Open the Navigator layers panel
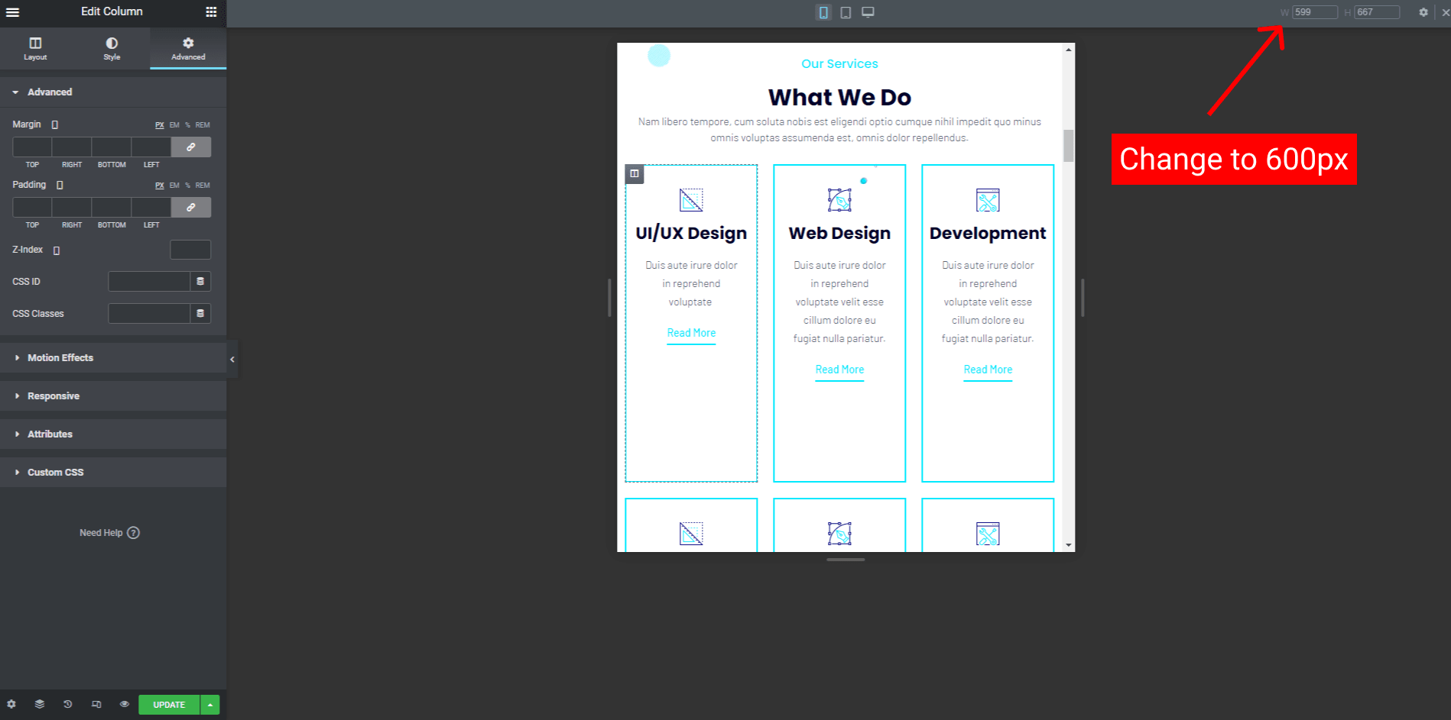The image size is (1451, 720). [x=40, y=704]
